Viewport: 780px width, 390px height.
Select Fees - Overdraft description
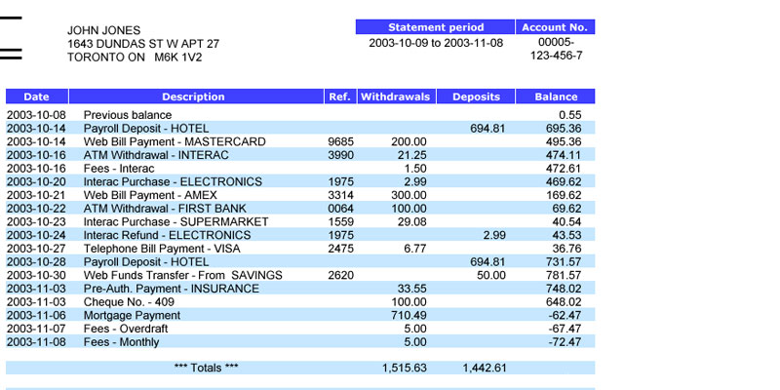pos(126,329)
